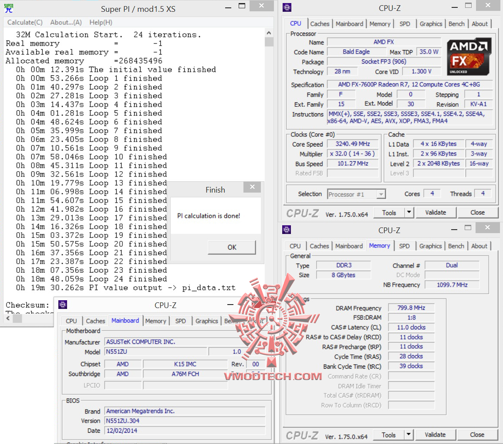Click Multiplier value x 32.0
The width and height of the screenshot is (503, 444).
click(353, 153)
